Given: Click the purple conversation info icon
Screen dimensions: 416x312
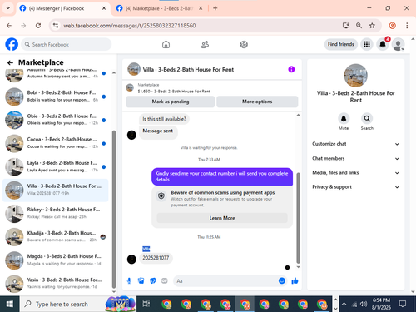Looking at the screenshot, I should pos(291,69).
